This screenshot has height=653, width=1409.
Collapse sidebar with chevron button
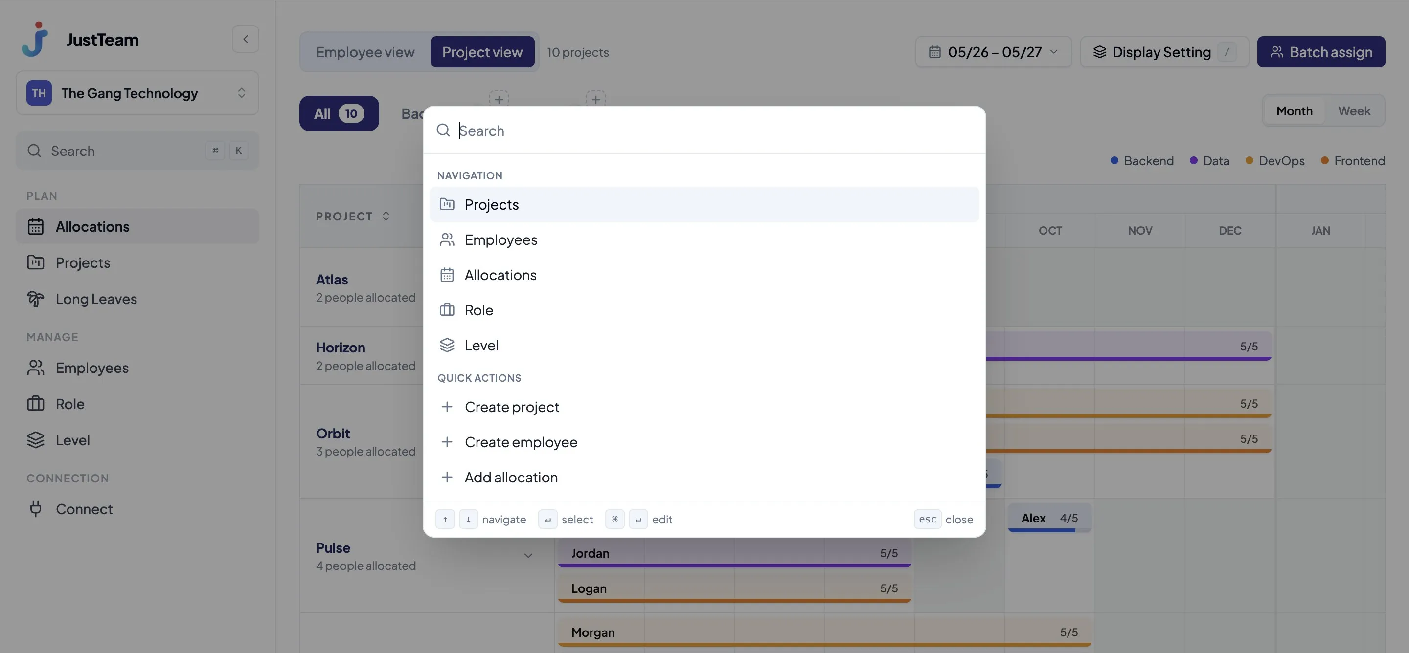click(246, 39)
